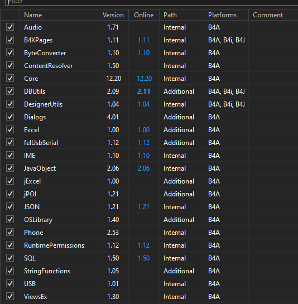Uncheck the Audio library checkbox
The image size is (298, 304).
coord(10,27)
